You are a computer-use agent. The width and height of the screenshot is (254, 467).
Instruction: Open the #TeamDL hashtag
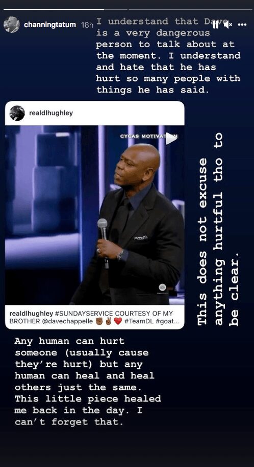click(x=138, y=321)
